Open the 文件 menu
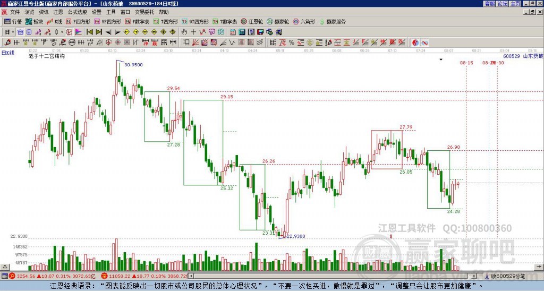Image resolution: width=544 pixels, height=291 pixels. coord(15,12)
